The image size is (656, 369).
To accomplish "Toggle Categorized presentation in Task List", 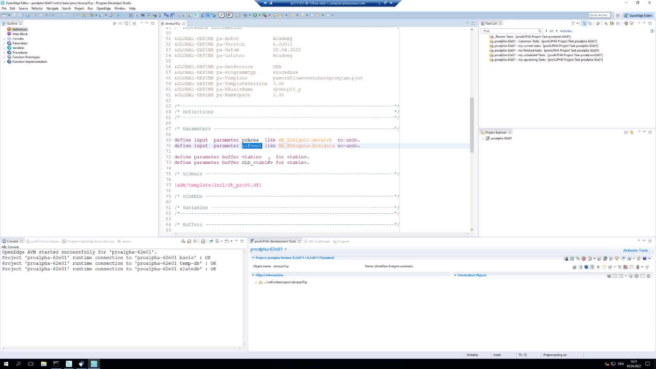I will tap(584, 23).
